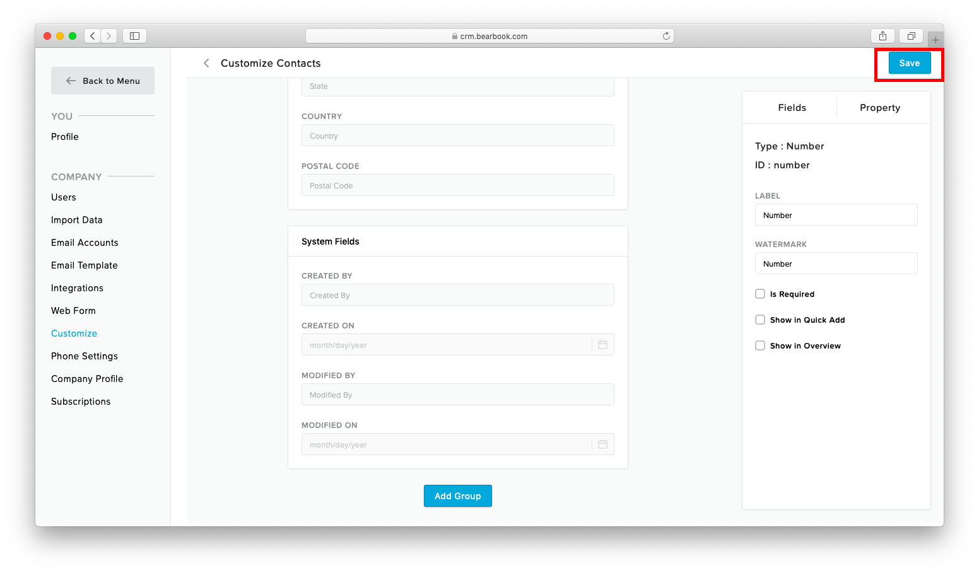The height and width of the screenshot is (573, 979).
Task: Click the Postal Code field
Action: (458, 185)
